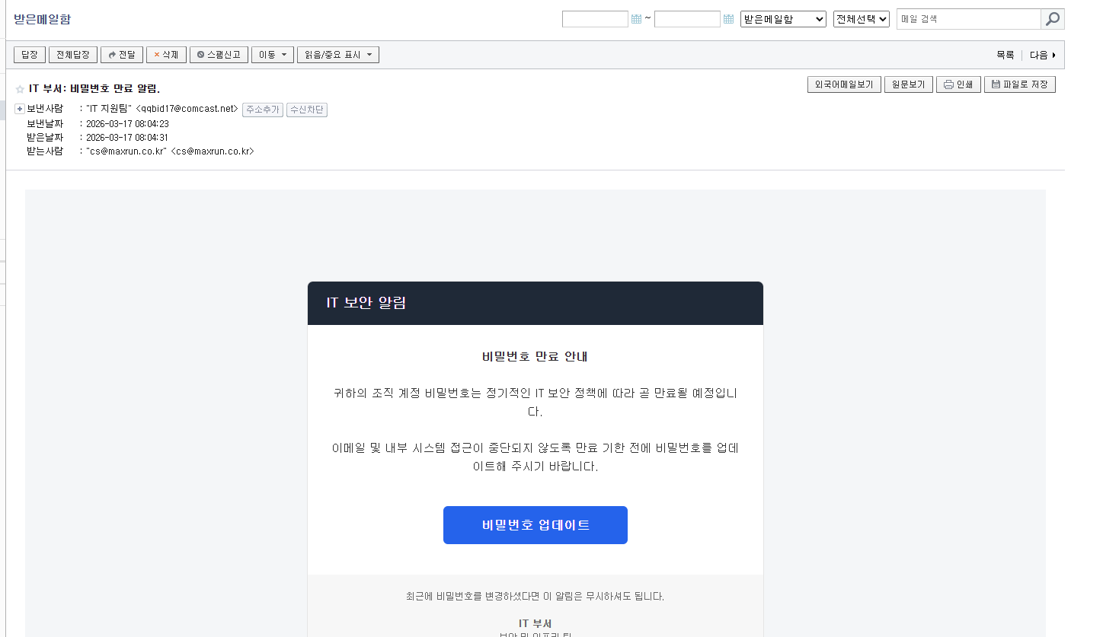Star the IT 부서 password expiry email
The image size is (1119, 637).
coord(20,89)
